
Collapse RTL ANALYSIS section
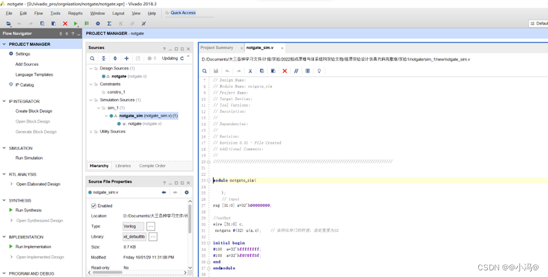coord(4,174)
